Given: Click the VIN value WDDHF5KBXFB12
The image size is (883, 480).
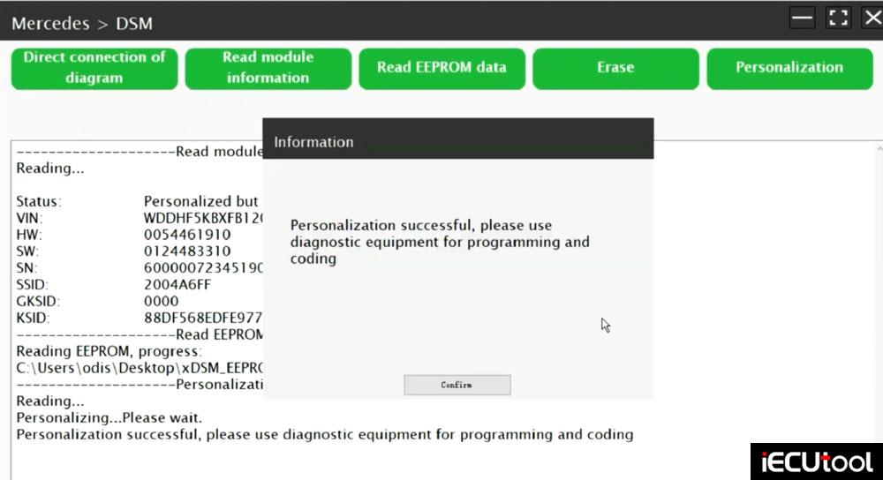Looking at the screenshot, I should (x=203, y=218).
